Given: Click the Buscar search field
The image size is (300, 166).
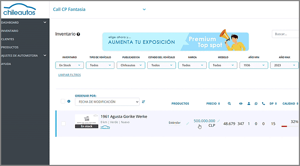Looking at the screenshot, I should click(x=285, y=34).
